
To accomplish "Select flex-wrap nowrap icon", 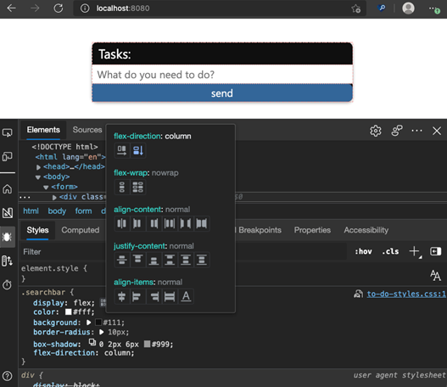I will click(x=122, y=187).
